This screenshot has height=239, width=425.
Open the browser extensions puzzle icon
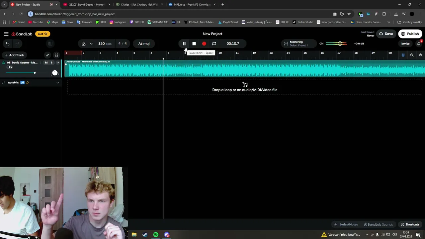pos(384,14)
